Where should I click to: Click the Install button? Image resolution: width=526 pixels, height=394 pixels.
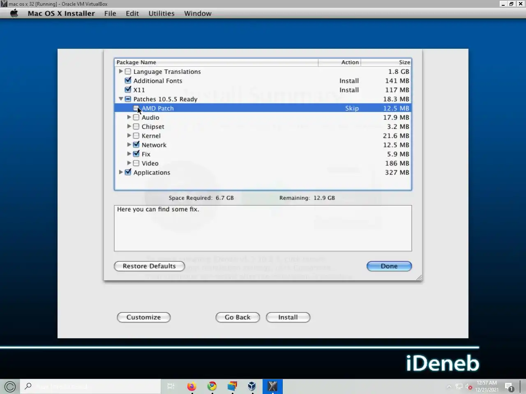point(288,317)
